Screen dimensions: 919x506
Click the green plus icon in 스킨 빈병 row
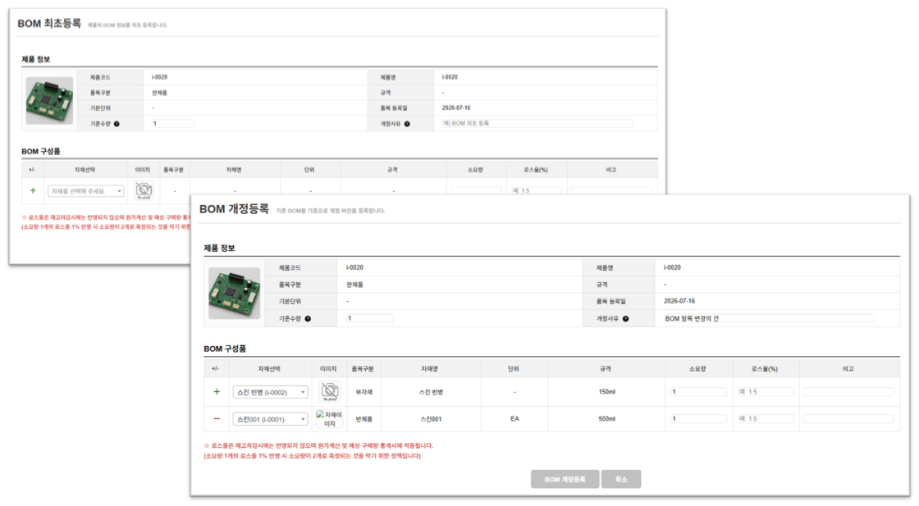tap(217, 391)
